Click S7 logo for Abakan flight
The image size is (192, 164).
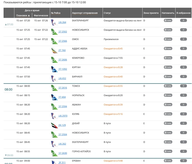point(54,107)
